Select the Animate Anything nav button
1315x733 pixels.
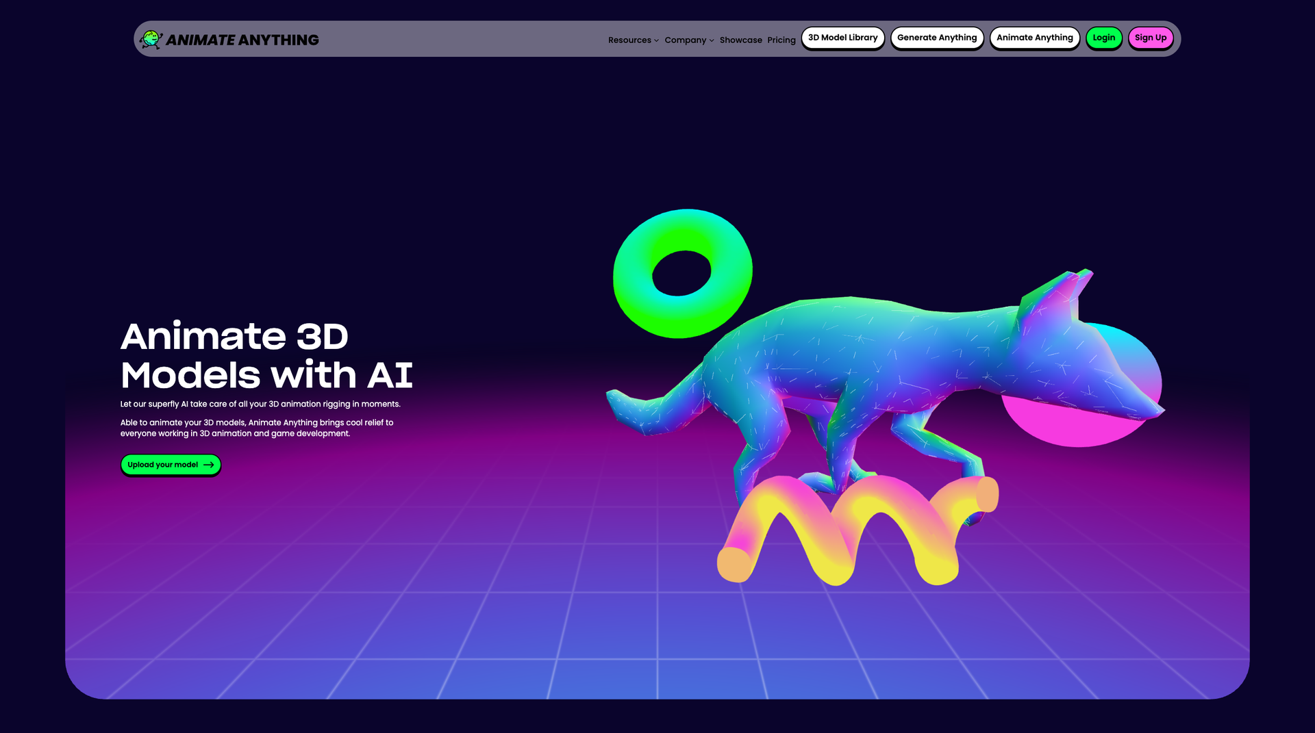tap(1034, 38)
